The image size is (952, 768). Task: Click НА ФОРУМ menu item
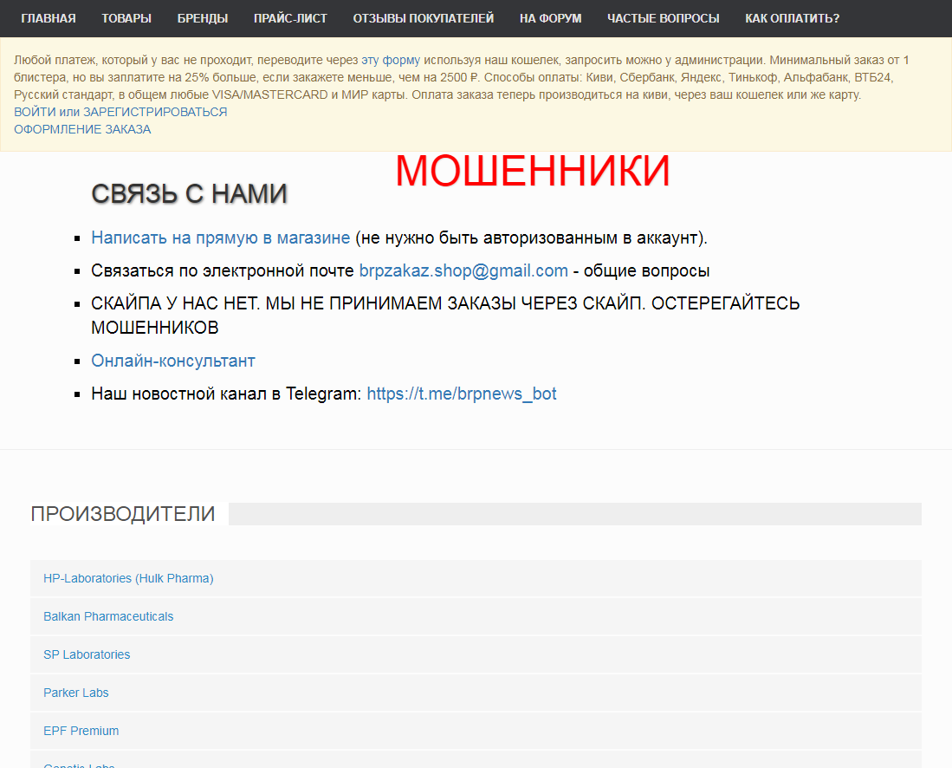(550, 18)
